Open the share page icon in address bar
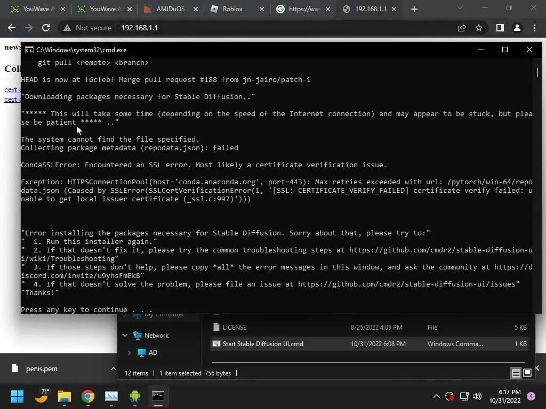Viewport: 546px width, 409px height. 462,28
